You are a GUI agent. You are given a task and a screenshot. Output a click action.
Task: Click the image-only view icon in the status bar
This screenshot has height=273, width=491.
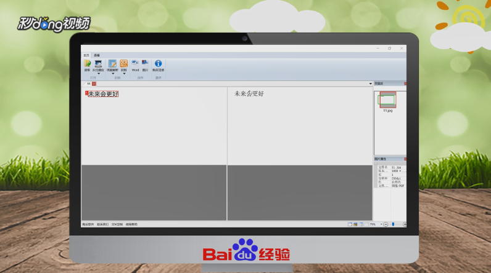coord(355,224)
